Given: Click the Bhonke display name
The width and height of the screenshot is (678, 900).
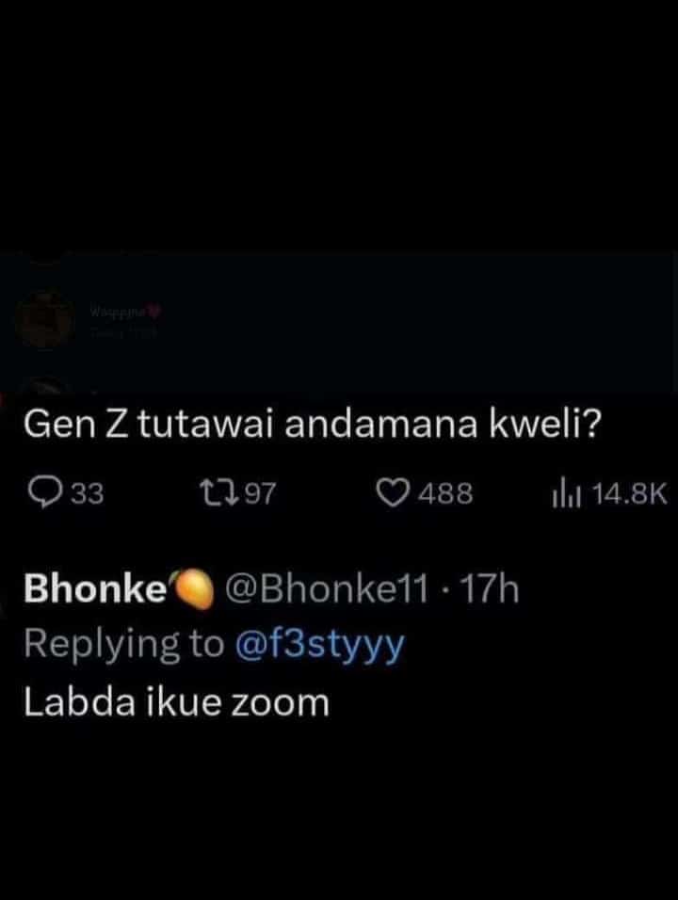Looking at the screenshot, I should 94,589.
